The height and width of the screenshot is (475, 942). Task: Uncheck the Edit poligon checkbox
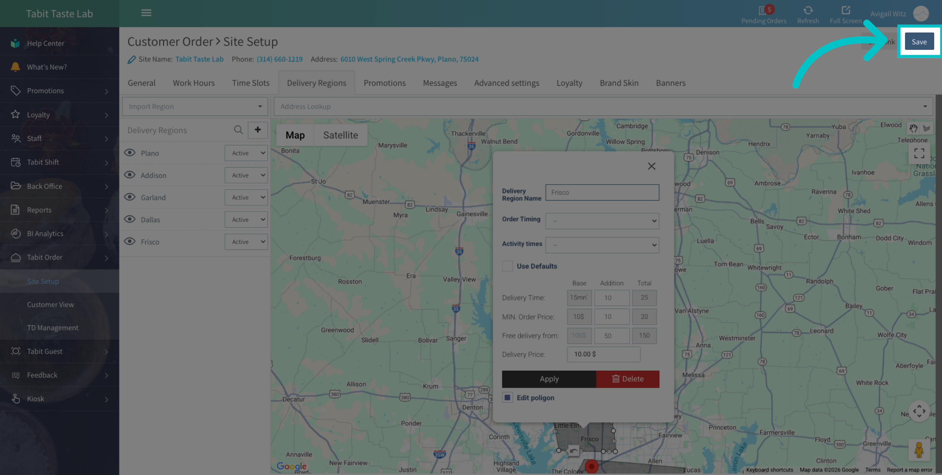507,398
